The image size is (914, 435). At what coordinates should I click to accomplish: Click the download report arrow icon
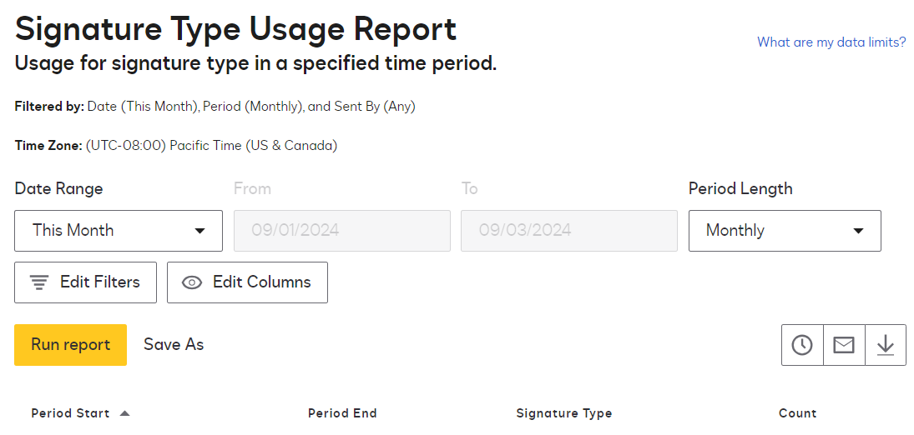pyautogui.click(x=886, y=345)
